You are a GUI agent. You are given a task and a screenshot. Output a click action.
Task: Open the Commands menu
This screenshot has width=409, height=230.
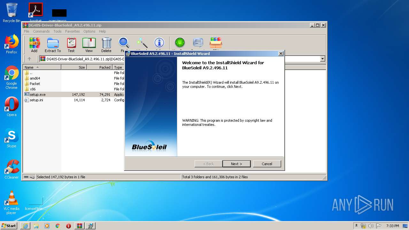tap(41, 31)
